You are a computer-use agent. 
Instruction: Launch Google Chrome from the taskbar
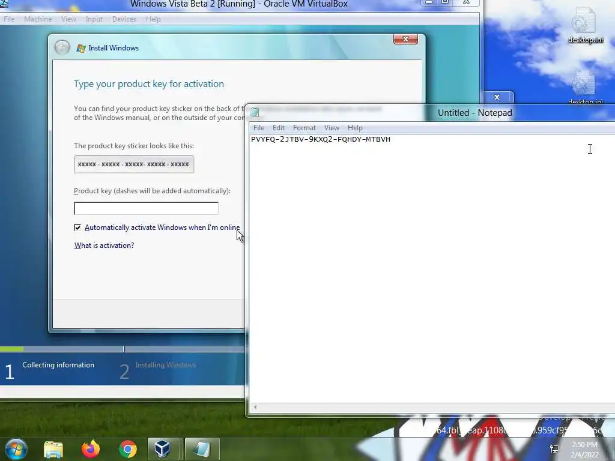(x=128, y=449)
